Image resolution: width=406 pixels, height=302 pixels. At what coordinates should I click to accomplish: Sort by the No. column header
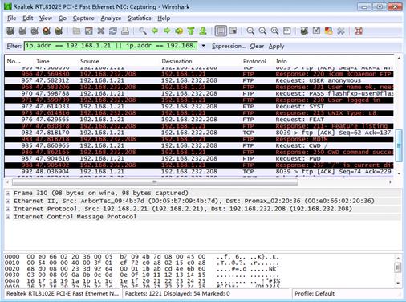14,61
